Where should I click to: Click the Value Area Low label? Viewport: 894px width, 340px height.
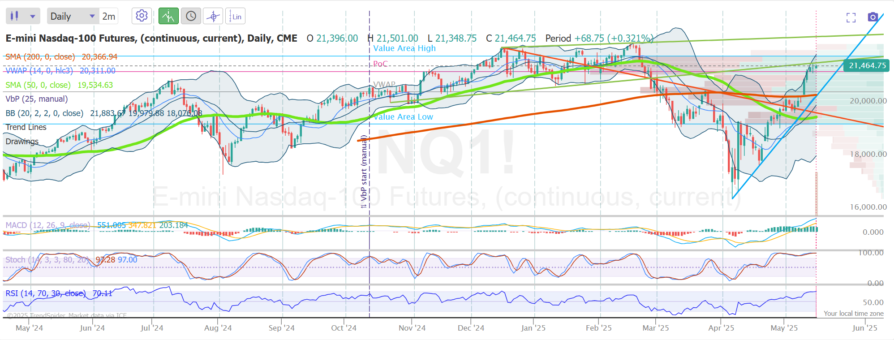[x=403, y=117]
